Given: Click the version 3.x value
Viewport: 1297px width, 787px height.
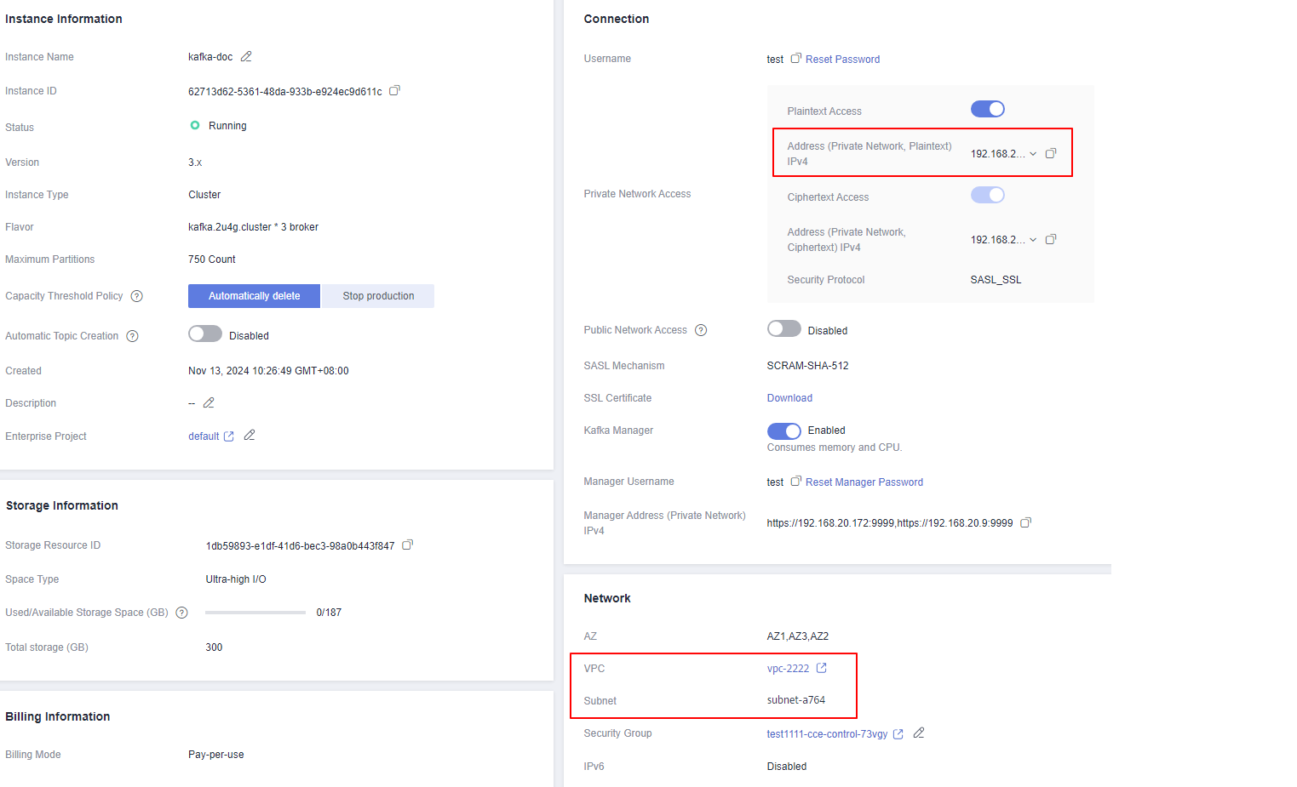Looking at the screenshot, I should coord(195,162).
